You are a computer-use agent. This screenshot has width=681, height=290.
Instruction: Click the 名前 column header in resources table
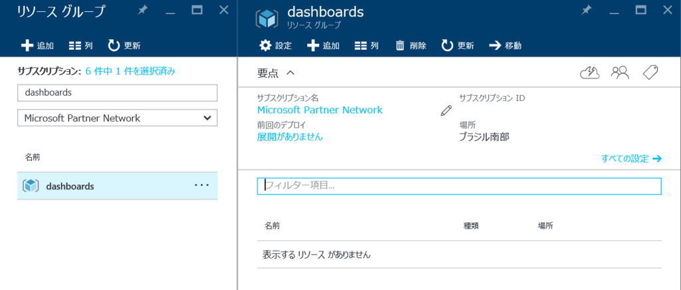click(x=272, y=225)
